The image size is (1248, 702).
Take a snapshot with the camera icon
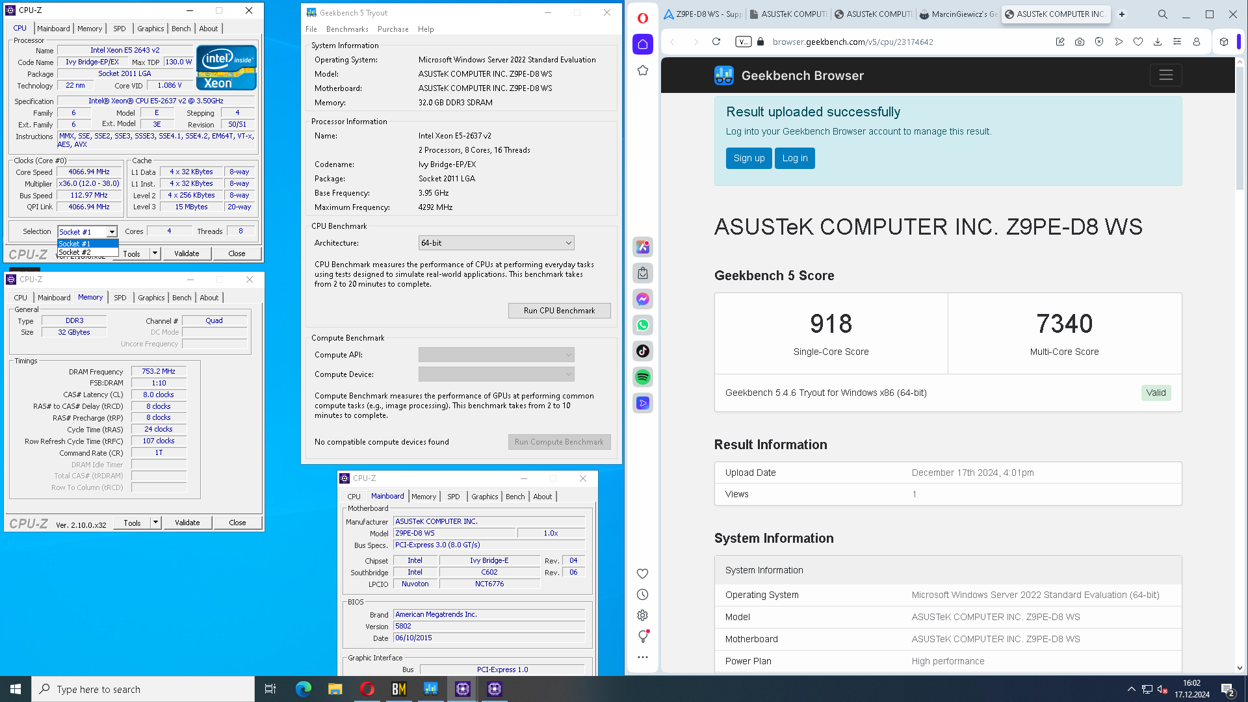(1079, 42)
